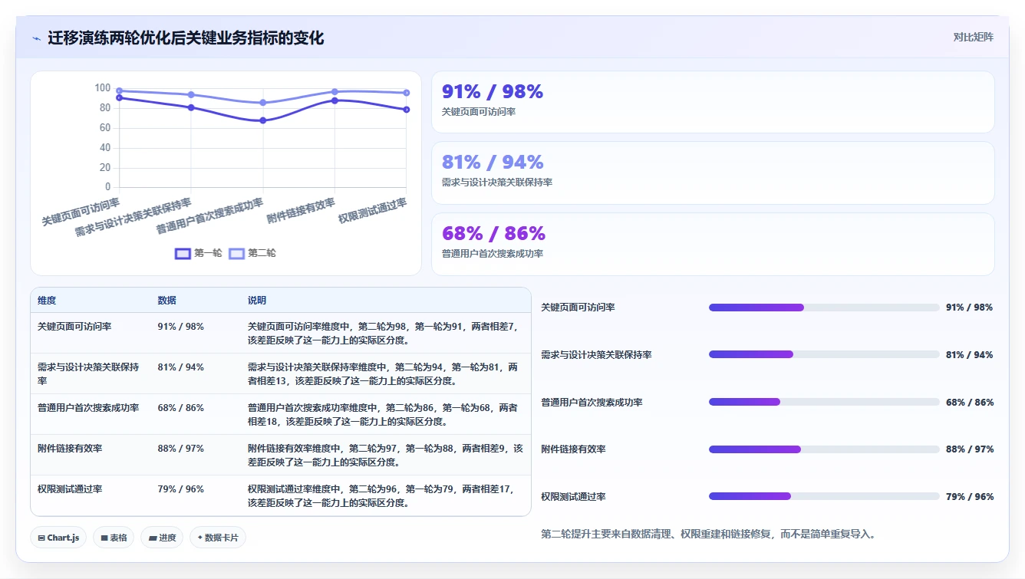Click the 第一轮 legend color box
The width and height of the screenshot is (1025, 579).
point(183,253)
